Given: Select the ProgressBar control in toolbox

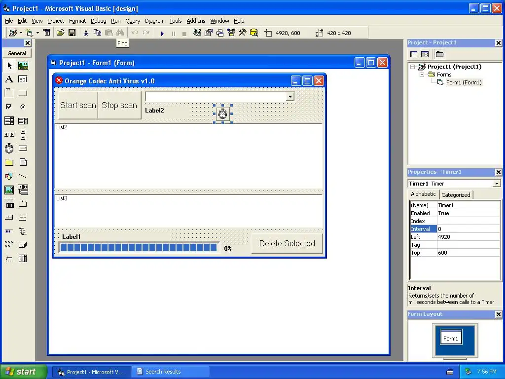Looking at the screenshot, I should 9,231.
